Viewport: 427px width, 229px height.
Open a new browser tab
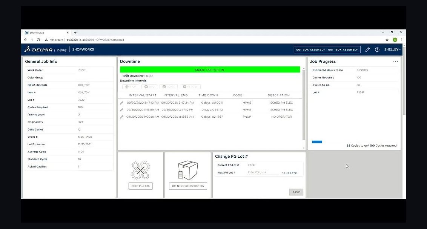(75, 33)
